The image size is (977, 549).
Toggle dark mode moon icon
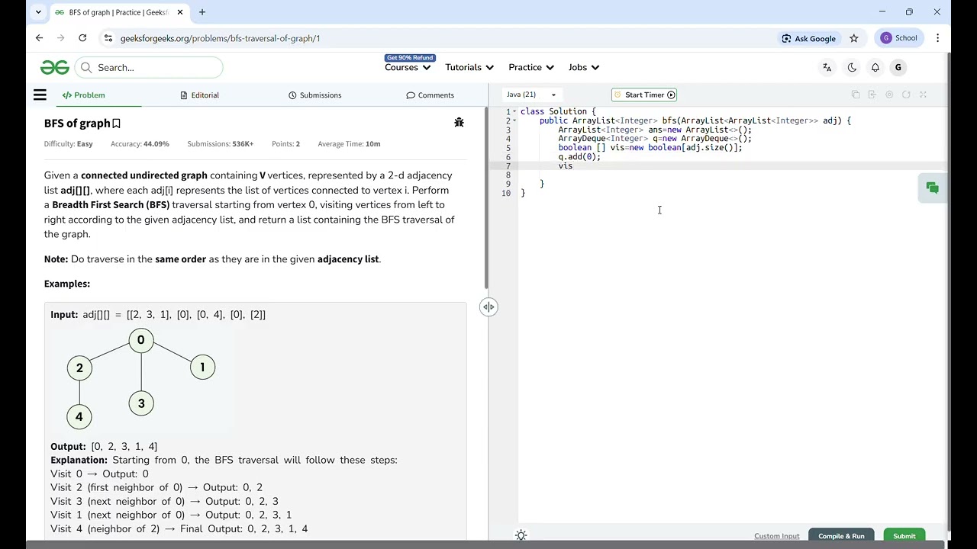(x=851, y=67)
